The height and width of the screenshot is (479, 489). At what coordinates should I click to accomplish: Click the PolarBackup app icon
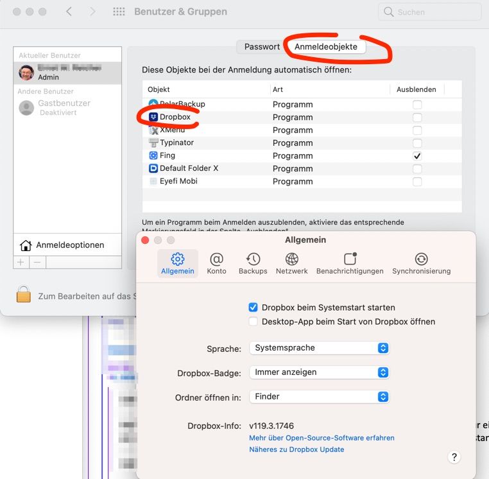click(153, 103)
